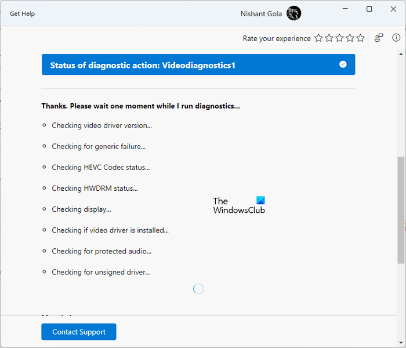The image size is (406, 348).
Task: Open the feedback icon beside the stars
Action: pos(379,38)
